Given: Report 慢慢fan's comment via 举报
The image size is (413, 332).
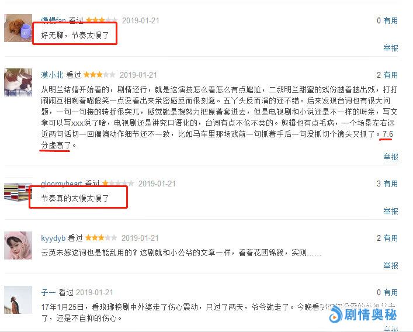Looking at the screenshot, I should [390, 48].
